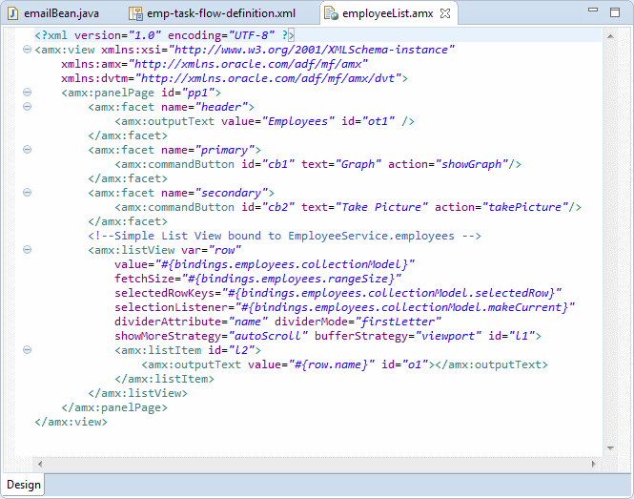Click the xml version declaration line

pyautogui.click(x=164, y=35)
